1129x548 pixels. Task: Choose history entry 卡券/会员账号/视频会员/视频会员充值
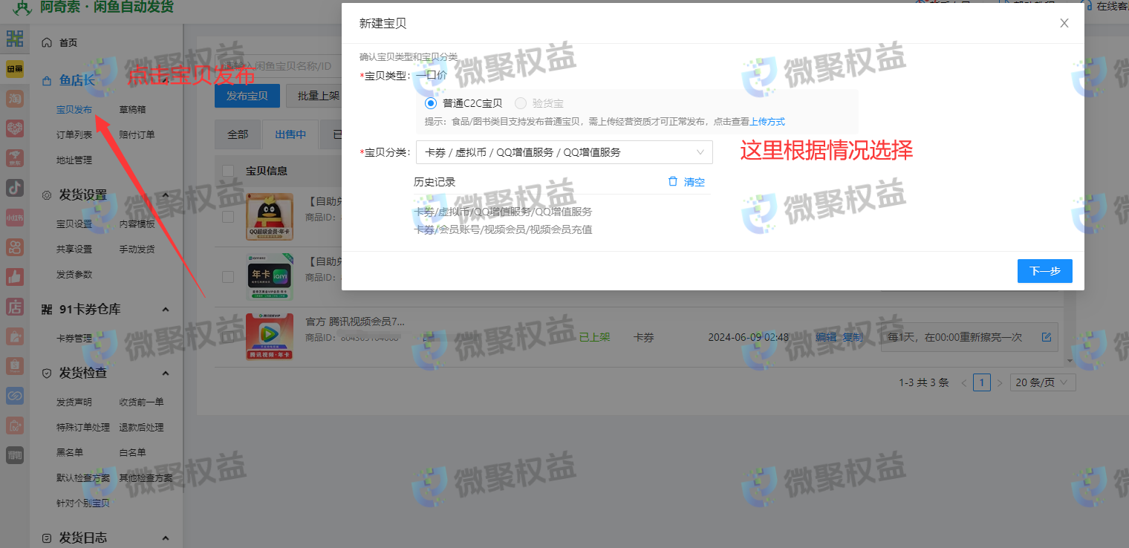(x=503, y=229)
